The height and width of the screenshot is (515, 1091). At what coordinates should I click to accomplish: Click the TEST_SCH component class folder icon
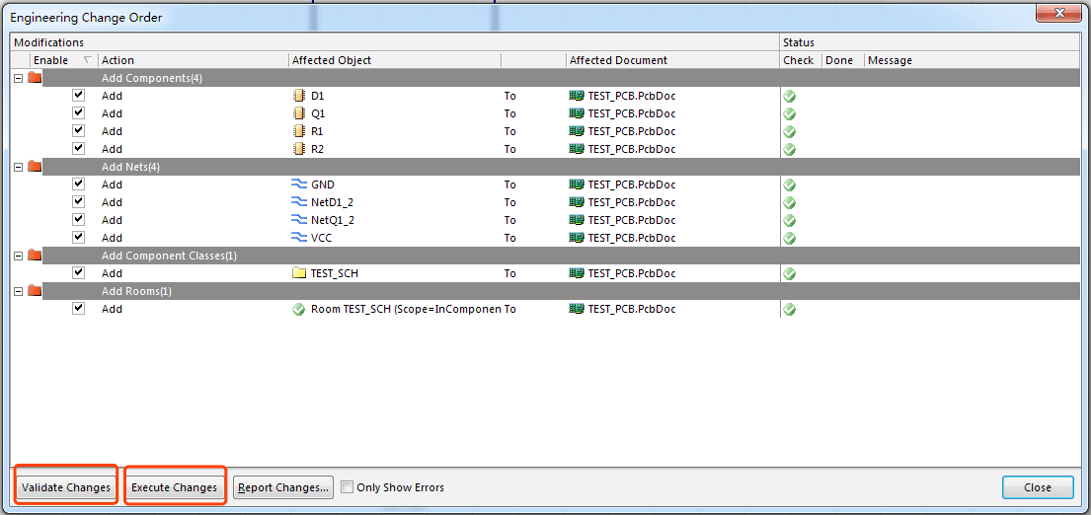pyautogui.click(x=299, y=273)
